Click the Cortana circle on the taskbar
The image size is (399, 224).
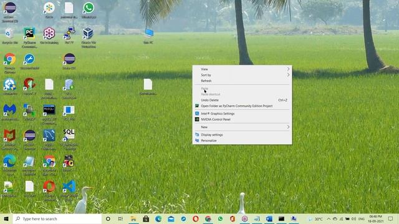click(x=108, y=218)
